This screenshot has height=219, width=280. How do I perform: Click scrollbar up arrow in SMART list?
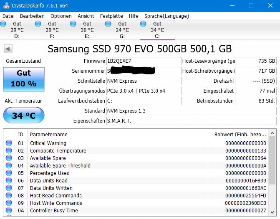pyautogui.click(x=272, y=133)
